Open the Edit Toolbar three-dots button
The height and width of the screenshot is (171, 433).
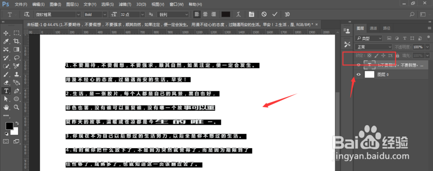[x=6, y=115]
